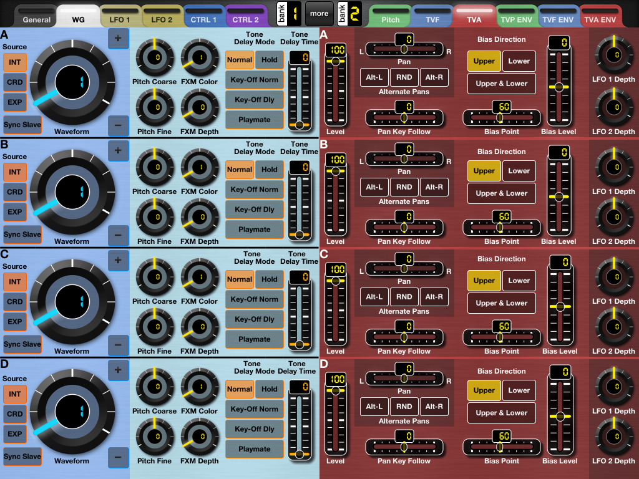The height and width of the screenshot is (479, 639).
Task: Click the Level slider in TVA row A
Action: 336,87
